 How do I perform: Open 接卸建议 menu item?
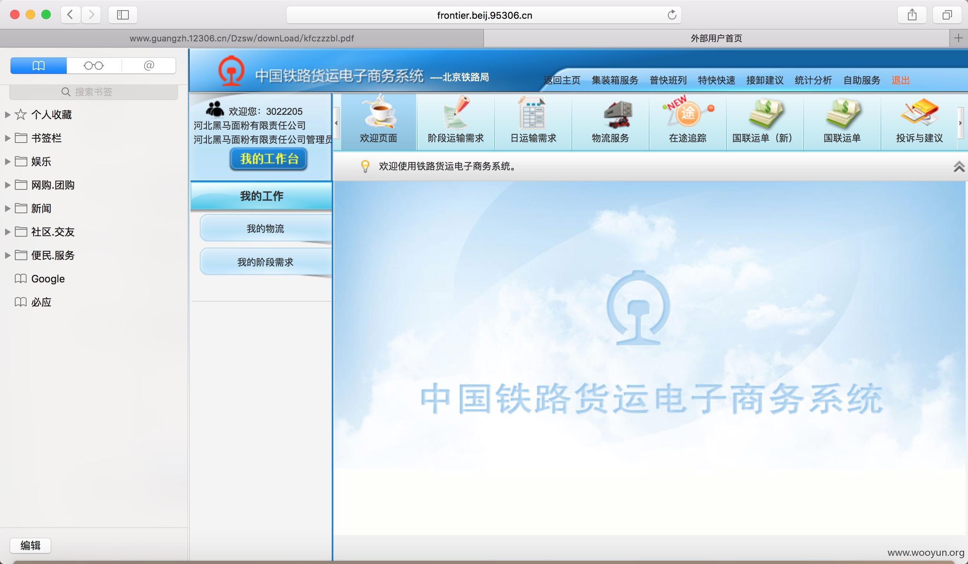(765, 80)
